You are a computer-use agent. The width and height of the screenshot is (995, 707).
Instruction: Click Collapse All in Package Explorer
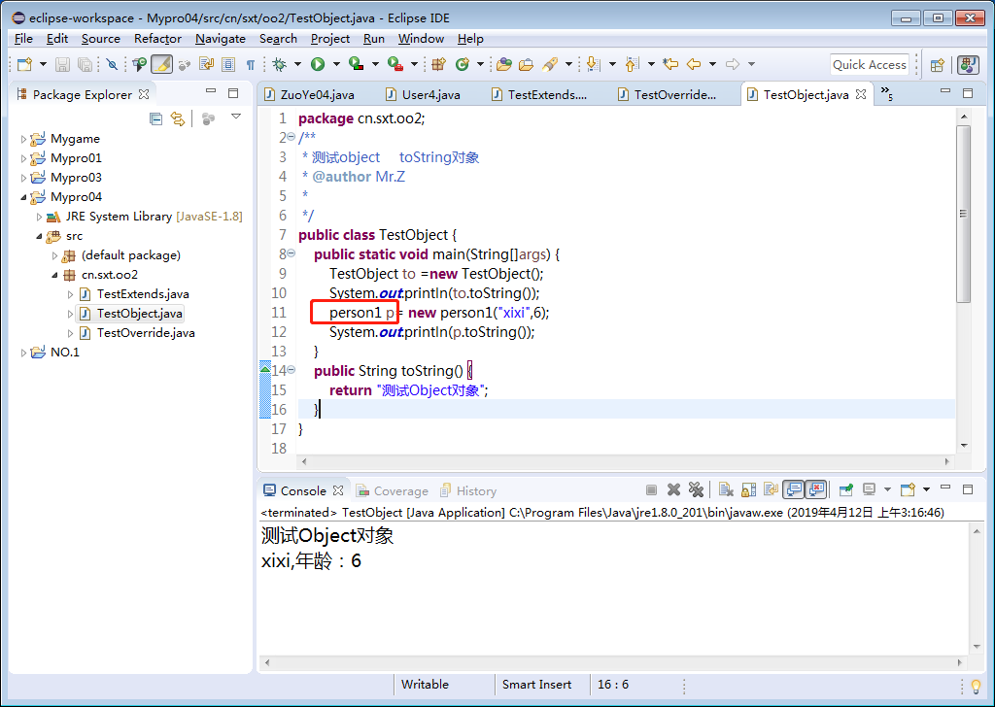pos(155,118)
